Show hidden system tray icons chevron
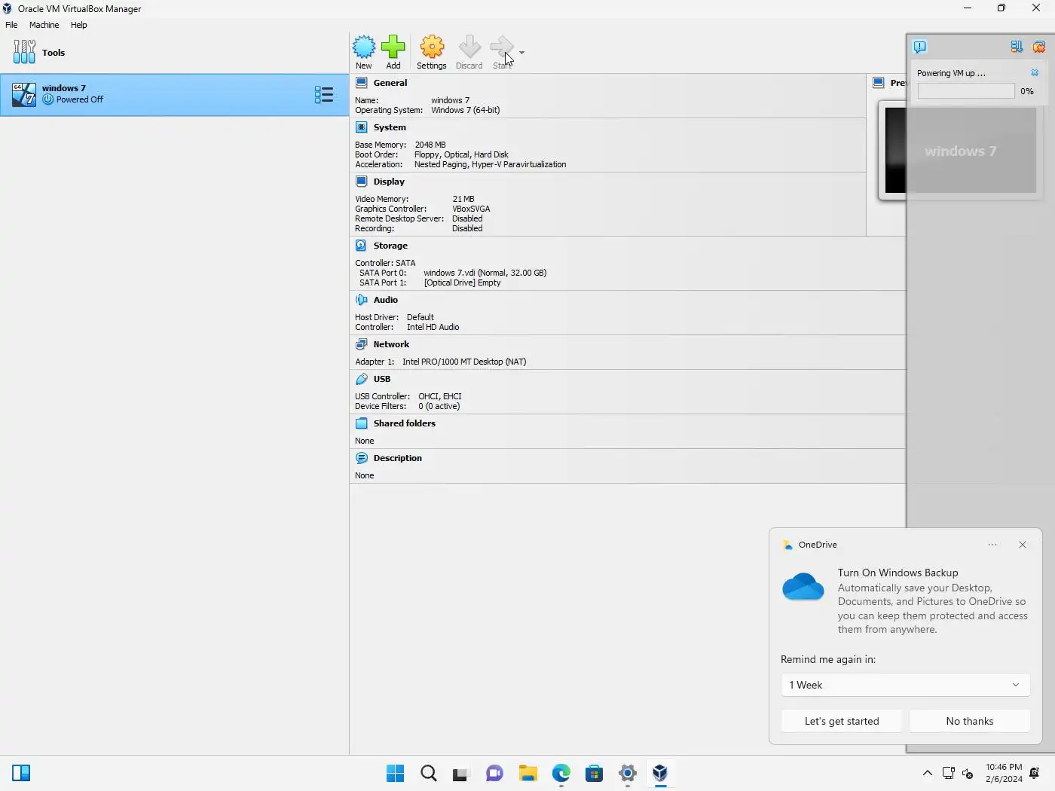 pyautogui.click(x=928, y=773)
